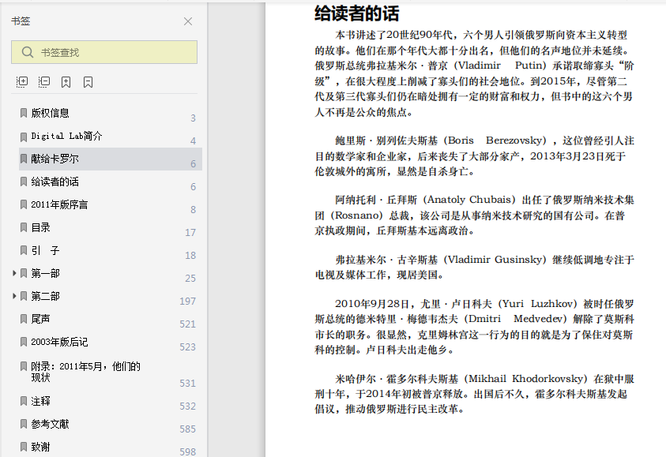The width and height of the screenshot is (666, 457).
Task: Click the name Anatoly Chubais in text
Action: coord(468,200)
